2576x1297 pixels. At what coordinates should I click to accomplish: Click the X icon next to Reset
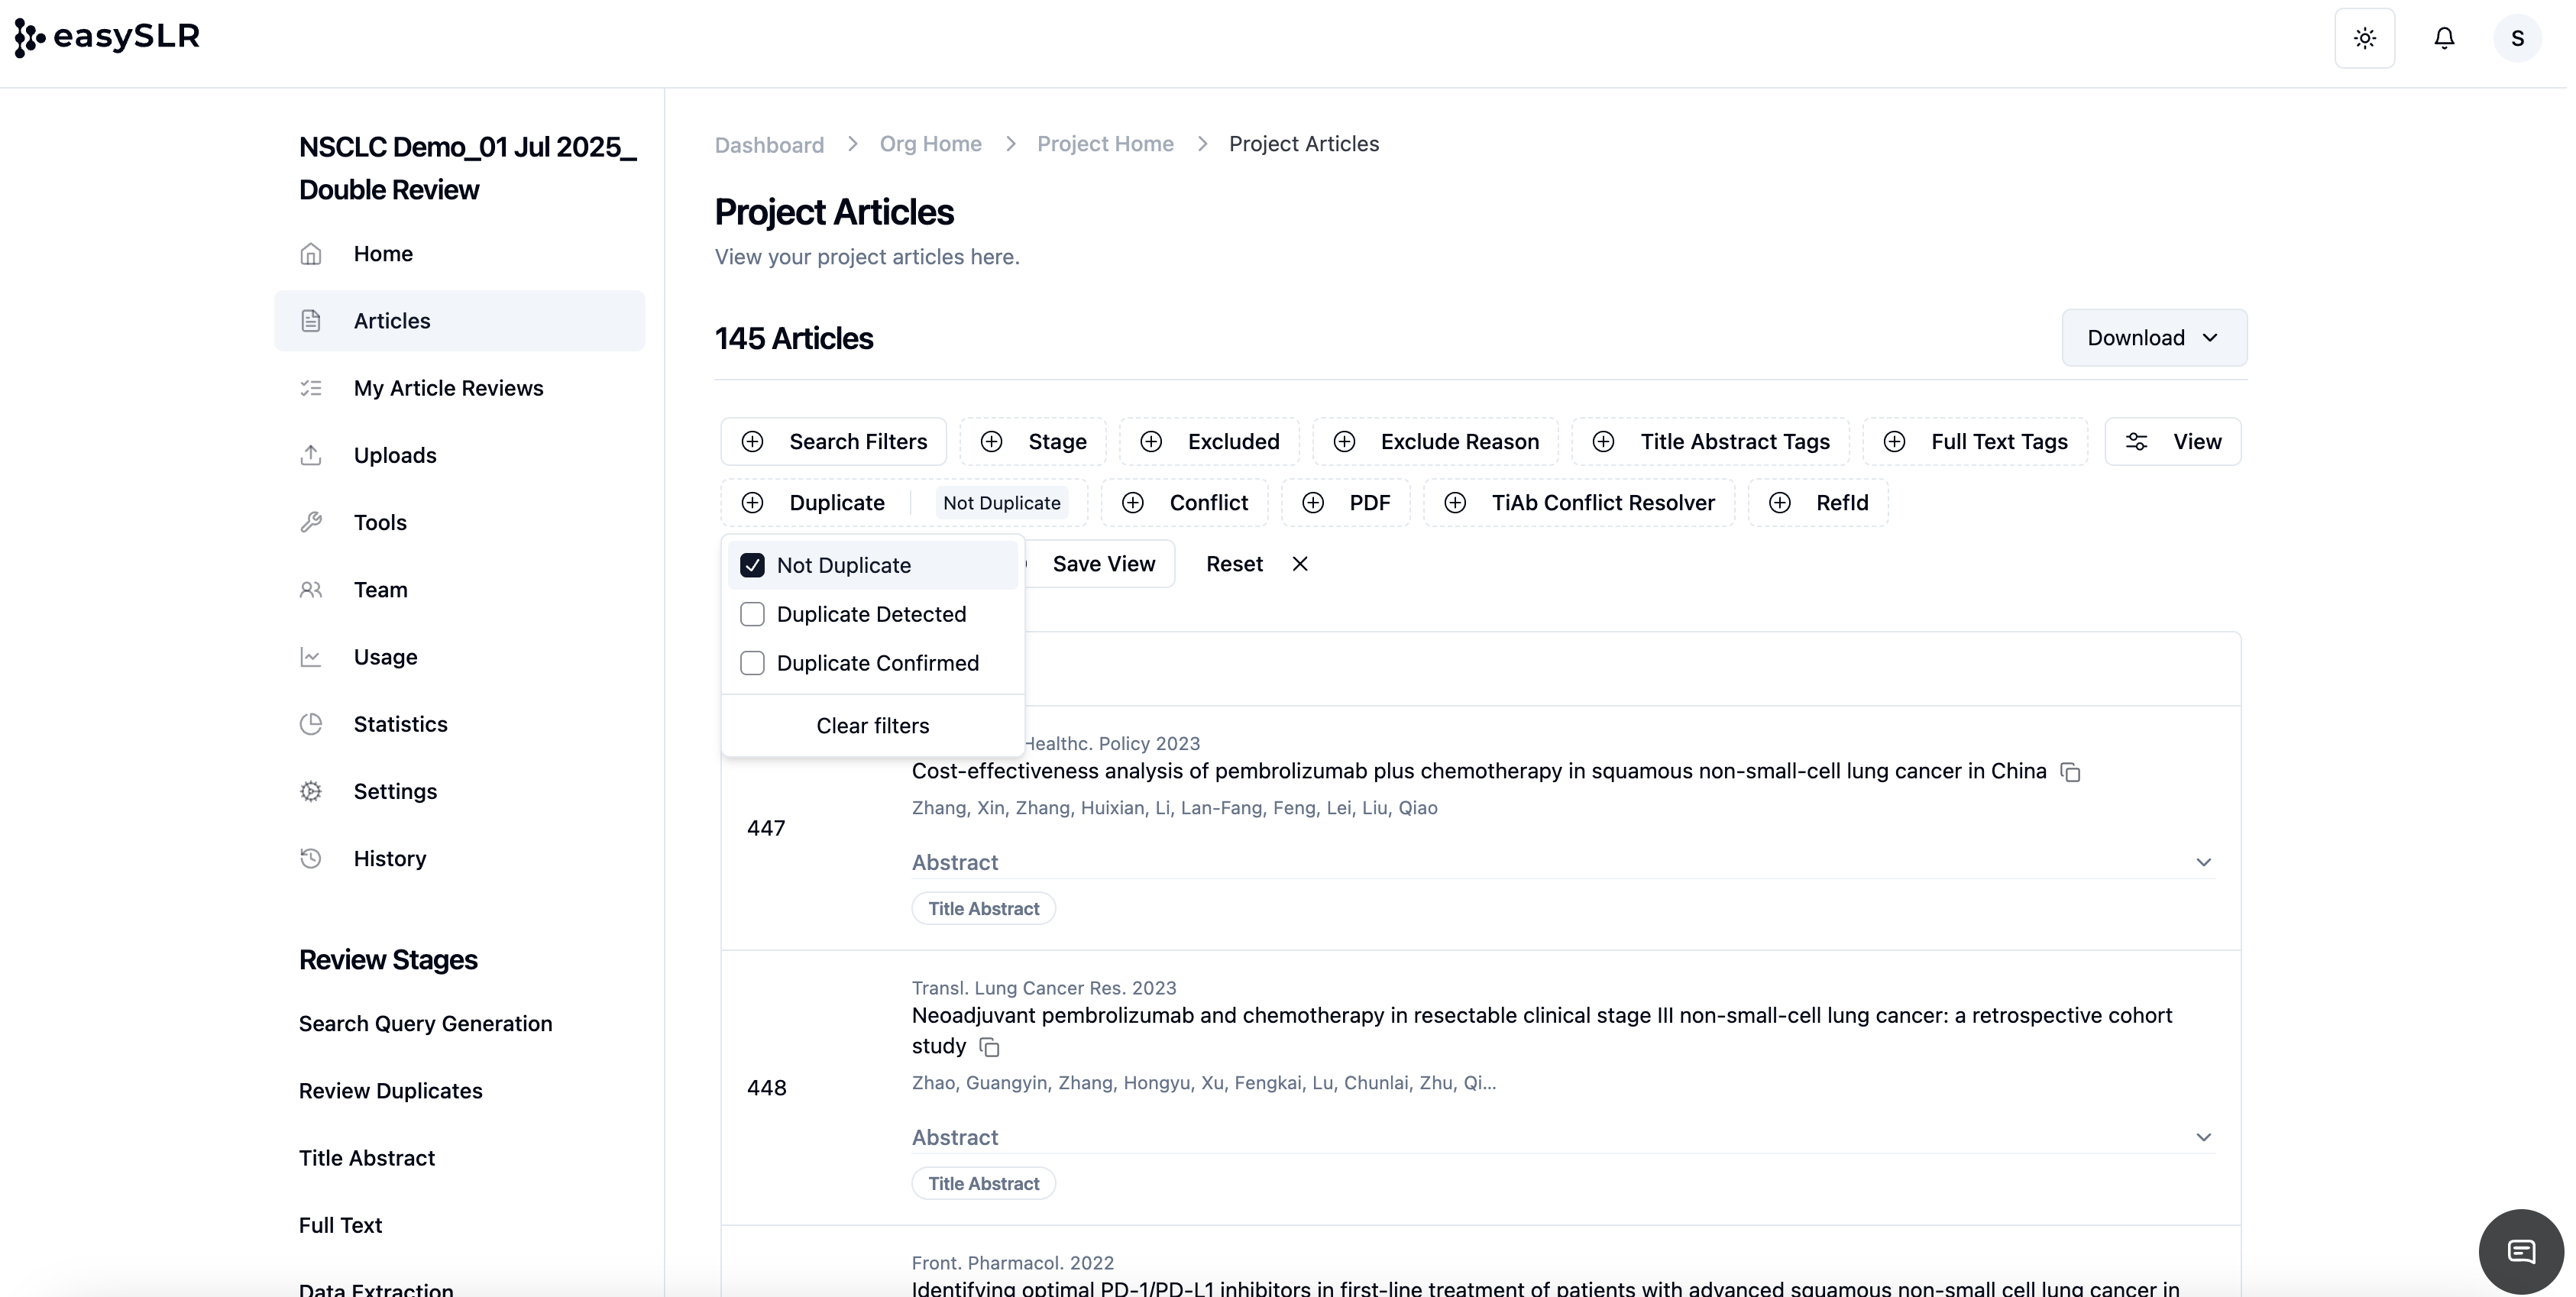1299,564
